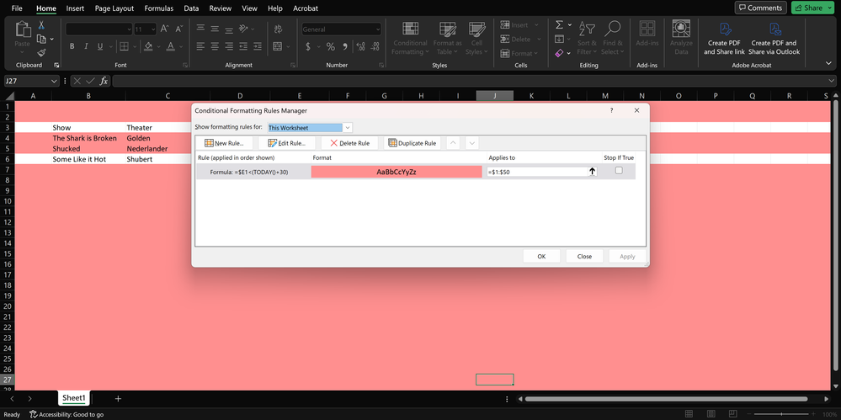Select the Format Painter brush icon
This screenshot has height=420, width=841.
(41, 52)
